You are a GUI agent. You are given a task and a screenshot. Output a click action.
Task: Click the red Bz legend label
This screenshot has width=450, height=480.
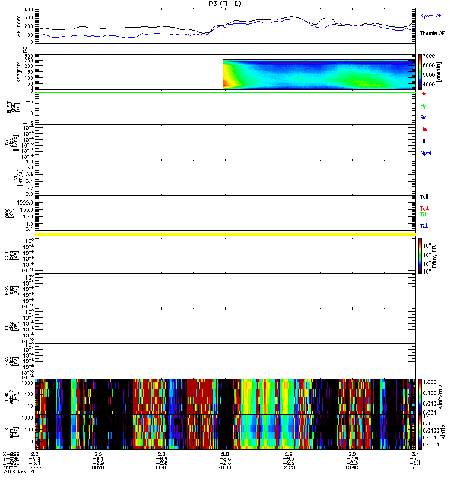tap(423, 94)
